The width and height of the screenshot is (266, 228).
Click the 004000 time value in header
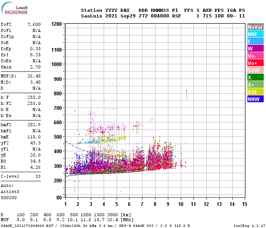click(x=160, y=16)
